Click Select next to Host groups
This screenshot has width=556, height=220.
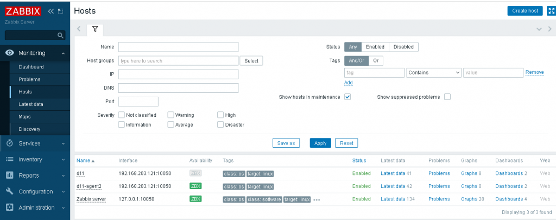[251, 61]
